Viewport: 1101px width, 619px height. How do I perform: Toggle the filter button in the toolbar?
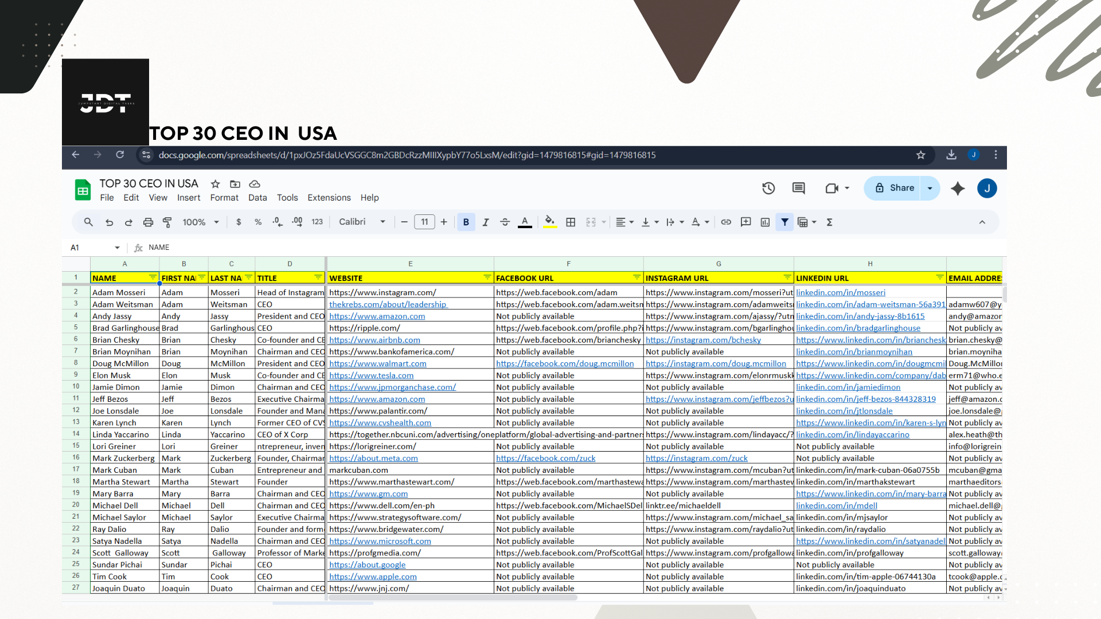[x=784, y=222]
